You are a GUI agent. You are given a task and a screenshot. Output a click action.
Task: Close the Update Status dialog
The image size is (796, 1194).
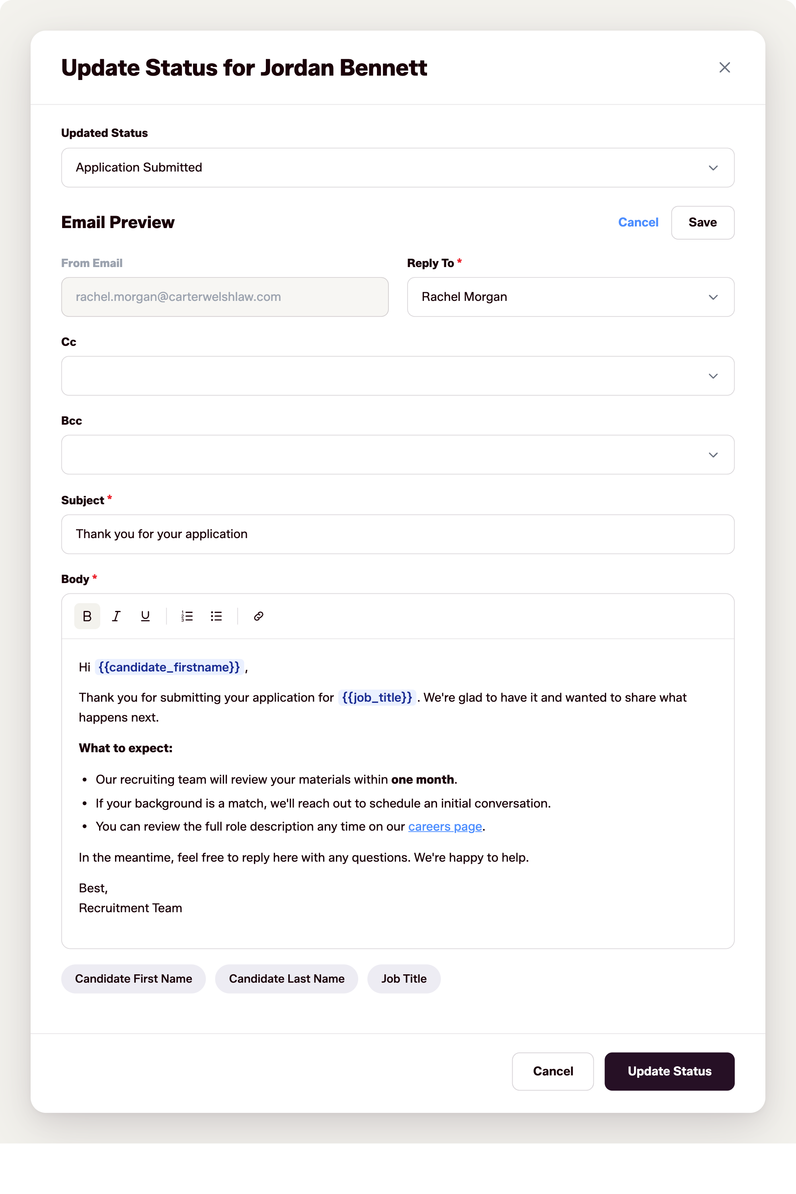[724, 68]
